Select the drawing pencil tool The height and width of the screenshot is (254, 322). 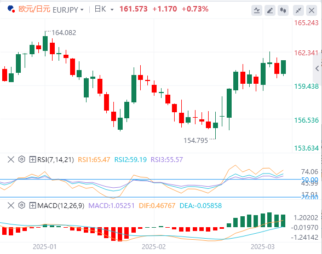coord(270,10)
